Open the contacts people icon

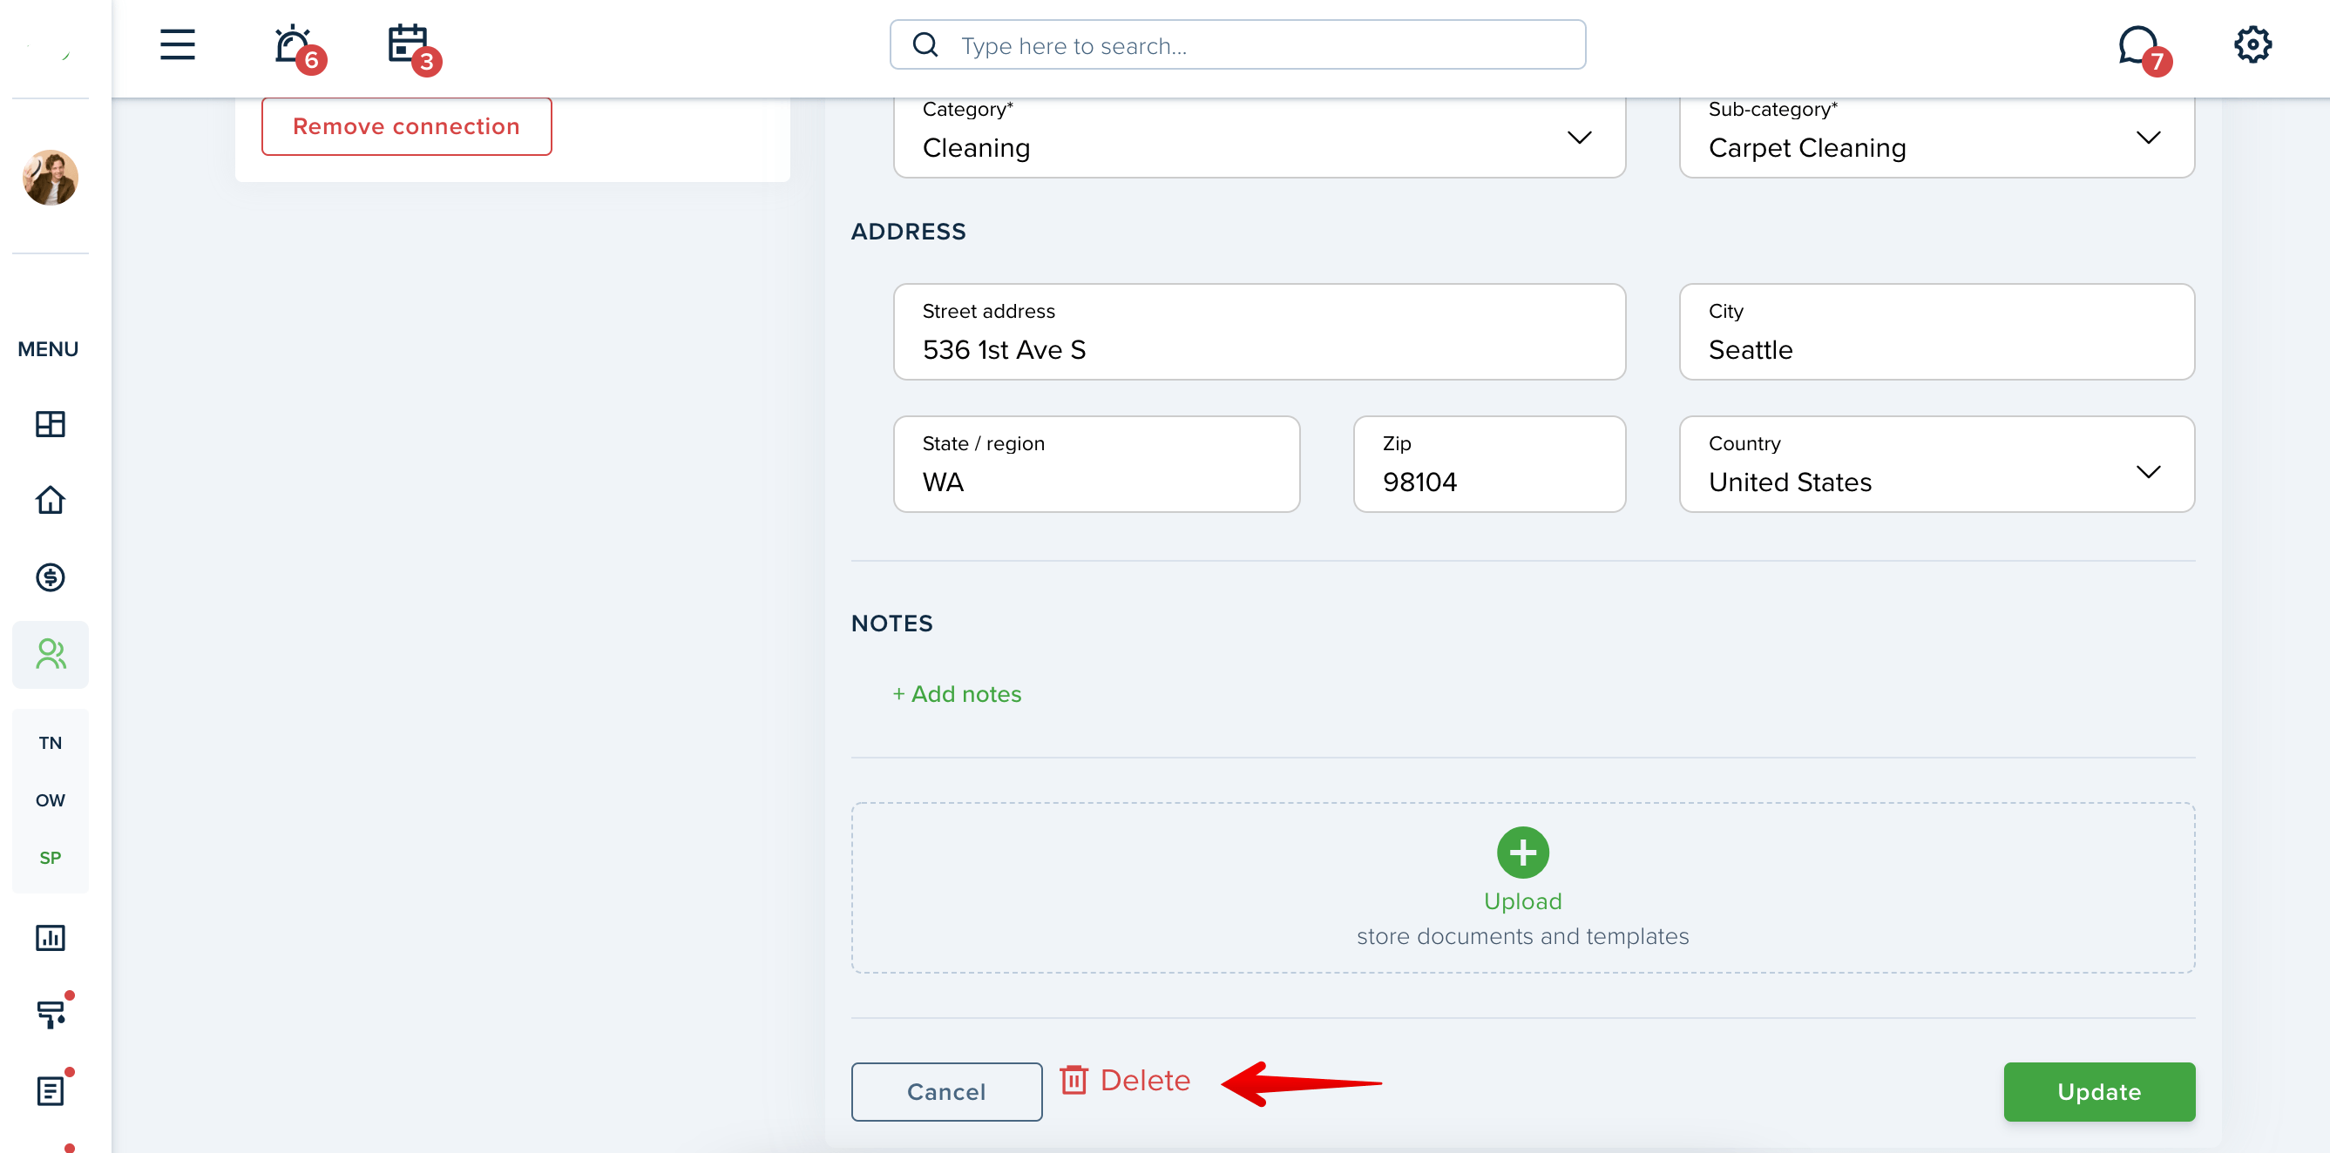(x=51, y=654)
